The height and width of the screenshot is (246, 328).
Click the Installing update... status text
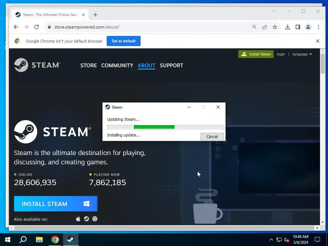[x=124, y=135]
